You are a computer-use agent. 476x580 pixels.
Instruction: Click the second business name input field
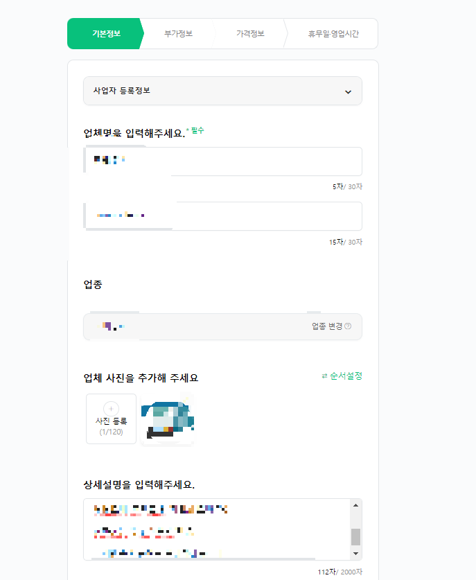tap(222, 216)
